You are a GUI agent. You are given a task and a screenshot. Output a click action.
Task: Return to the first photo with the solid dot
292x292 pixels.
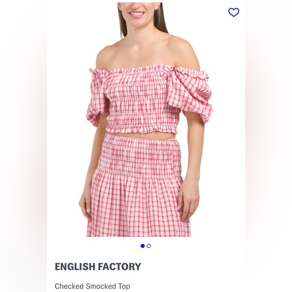click(x=142, y=246)
